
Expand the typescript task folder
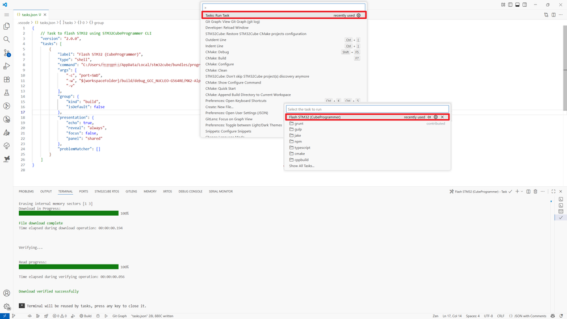click(x=367, y=148)
